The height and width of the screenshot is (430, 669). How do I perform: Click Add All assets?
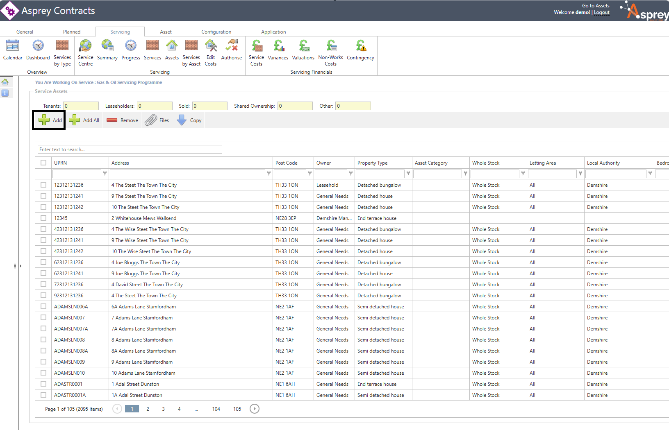click(84, 120)
